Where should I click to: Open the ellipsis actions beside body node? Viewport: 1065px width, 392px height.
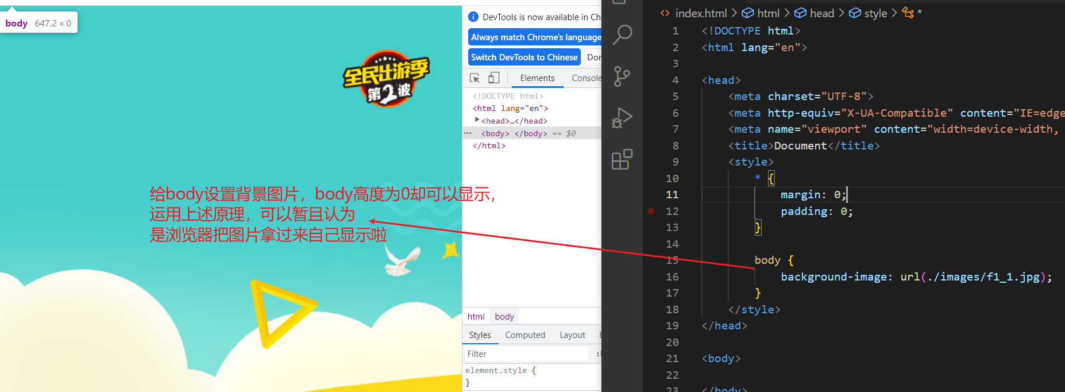pyautogui.click(x=468, y=133)
